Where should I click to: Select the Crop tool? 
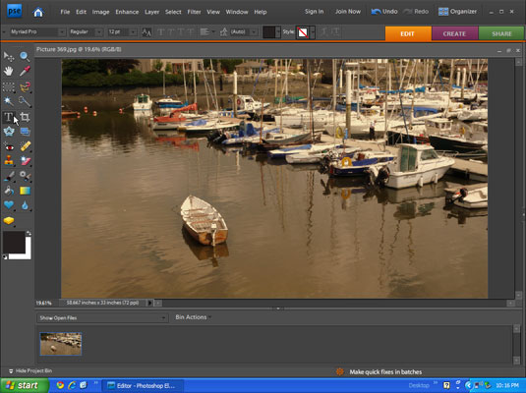tap(25, 117)
